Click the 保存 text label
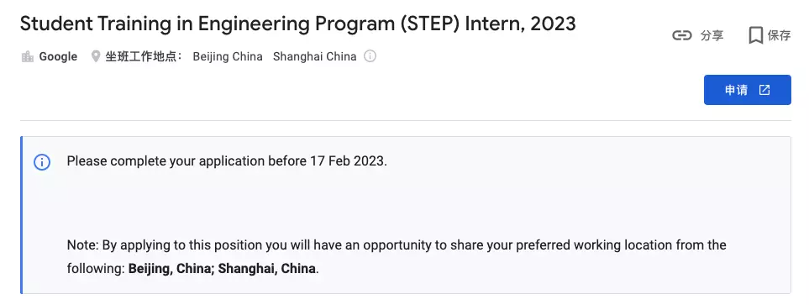The image size is (809, 305). pyautogui.click(x=779, y=35)
